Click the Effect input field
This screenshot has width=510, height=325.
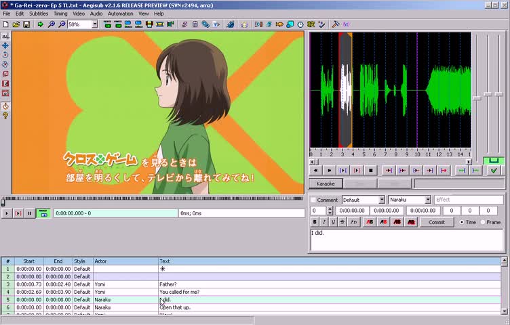point(469,200)
